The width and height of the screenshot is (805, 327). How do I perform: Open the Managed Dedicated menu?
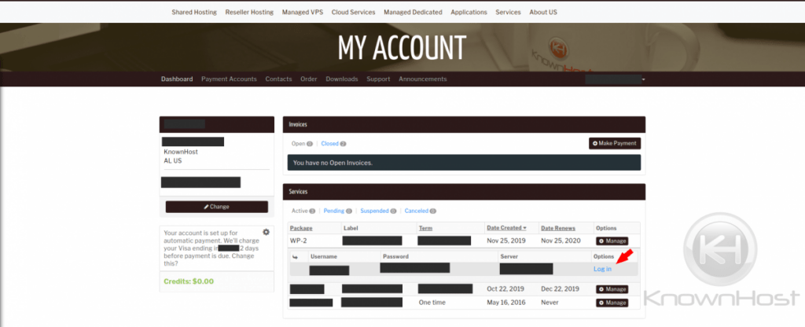click(413, 12)
